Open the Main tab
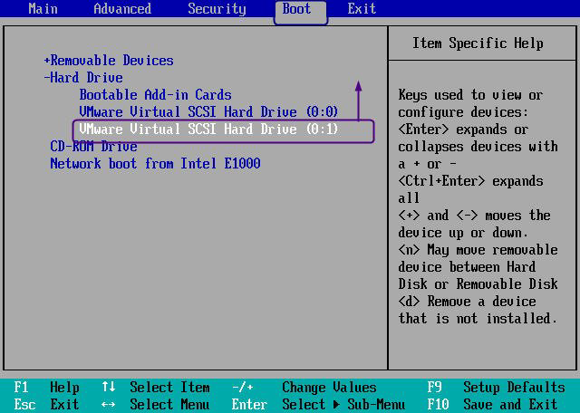 43,8
